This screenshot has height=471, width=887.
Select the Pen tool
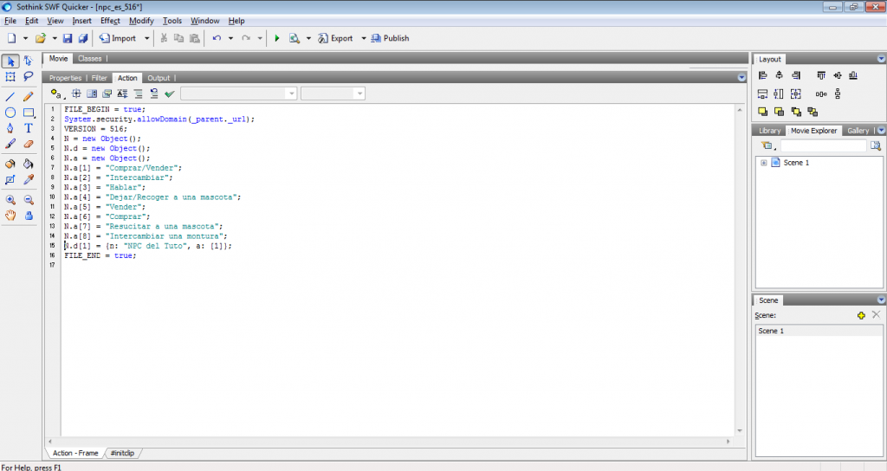pyautogui.click(x=10, y=128)
